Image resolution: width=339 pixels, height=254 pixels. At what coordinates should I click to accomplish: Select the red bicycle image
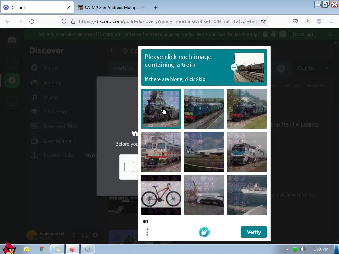point(161,194)
